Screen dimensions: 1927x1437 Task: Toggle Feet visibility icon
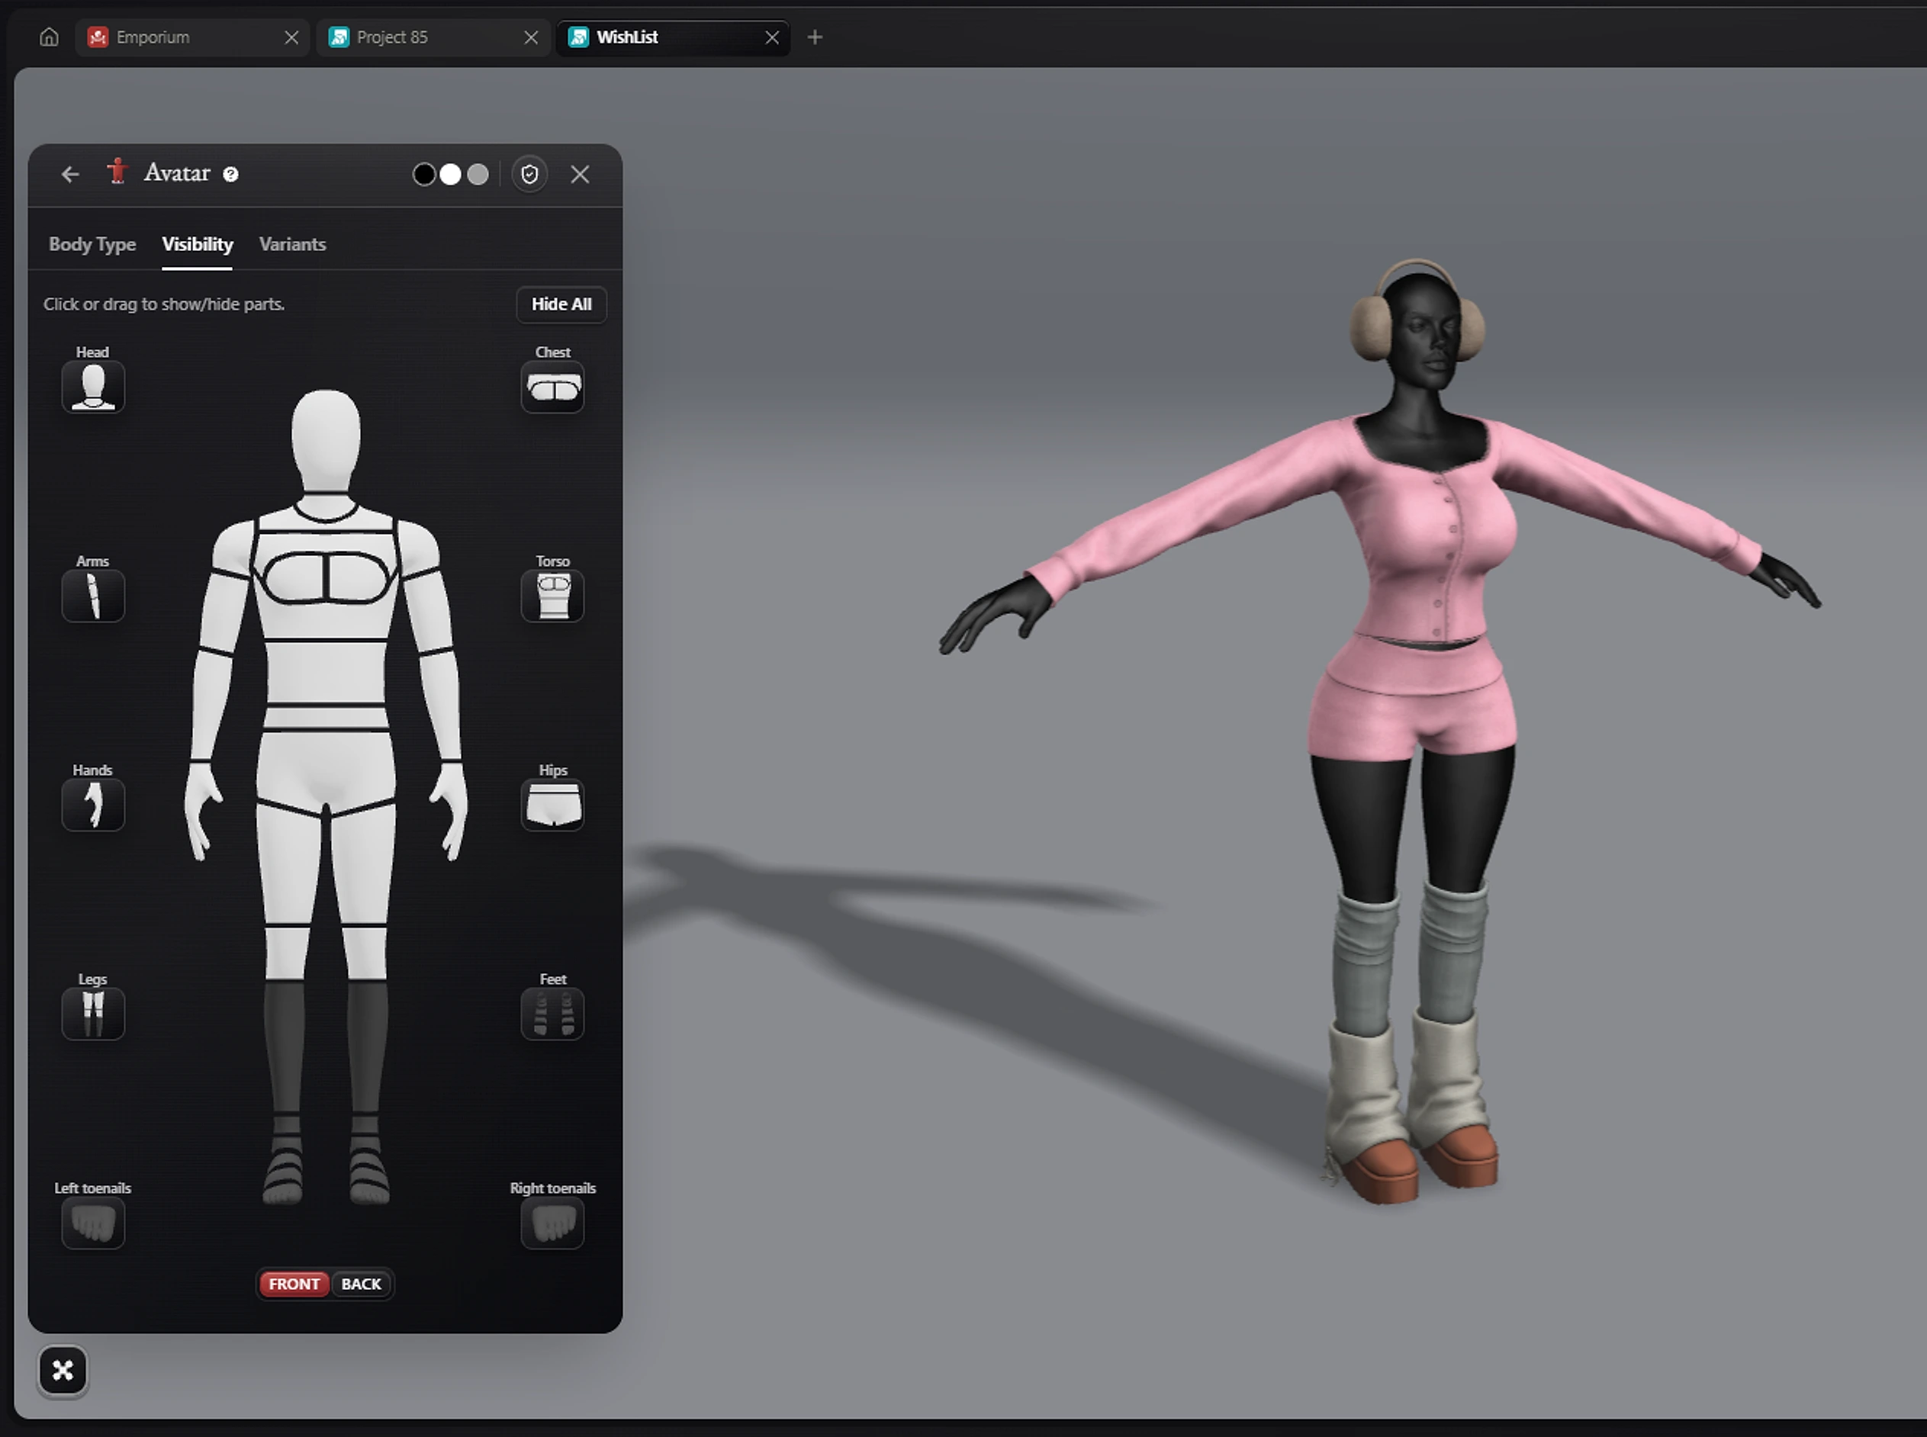[x=552, y=1014]
